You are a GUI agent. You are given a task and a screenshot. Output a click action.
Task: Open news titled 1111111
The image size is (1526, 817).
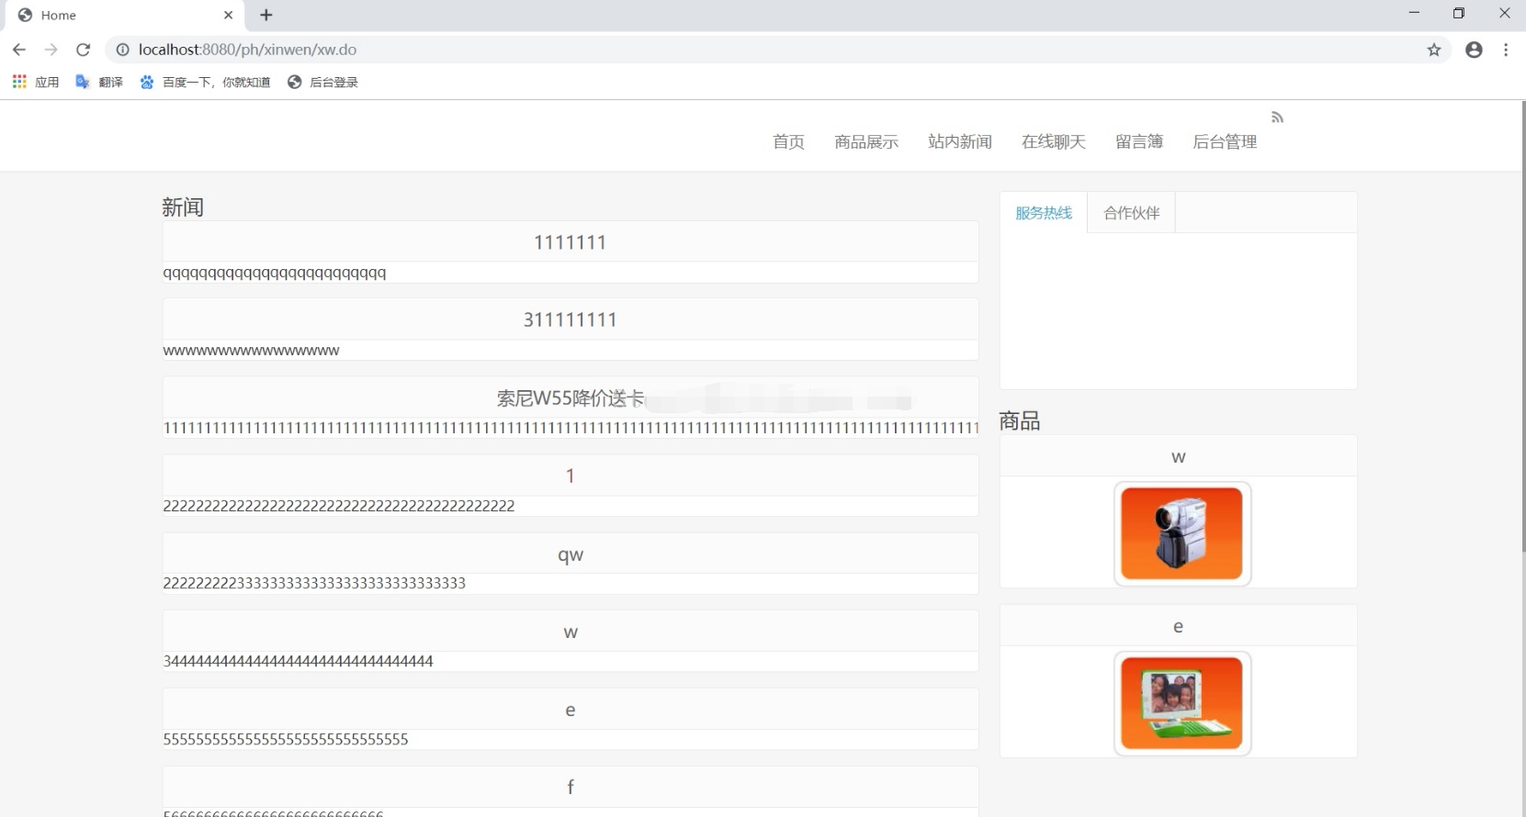point(571,242)
